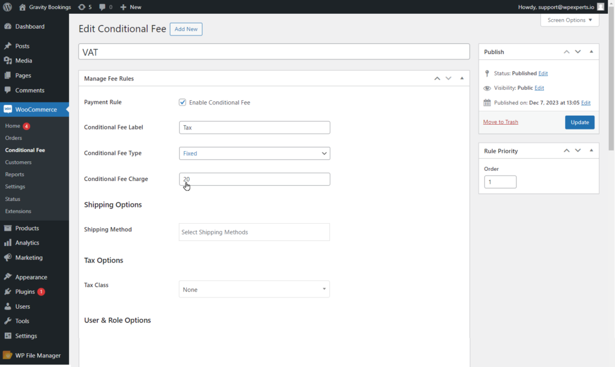Open the Conditional Fee submenu item
The height and width of the screenshot is (367, 615).
(25, 150)
